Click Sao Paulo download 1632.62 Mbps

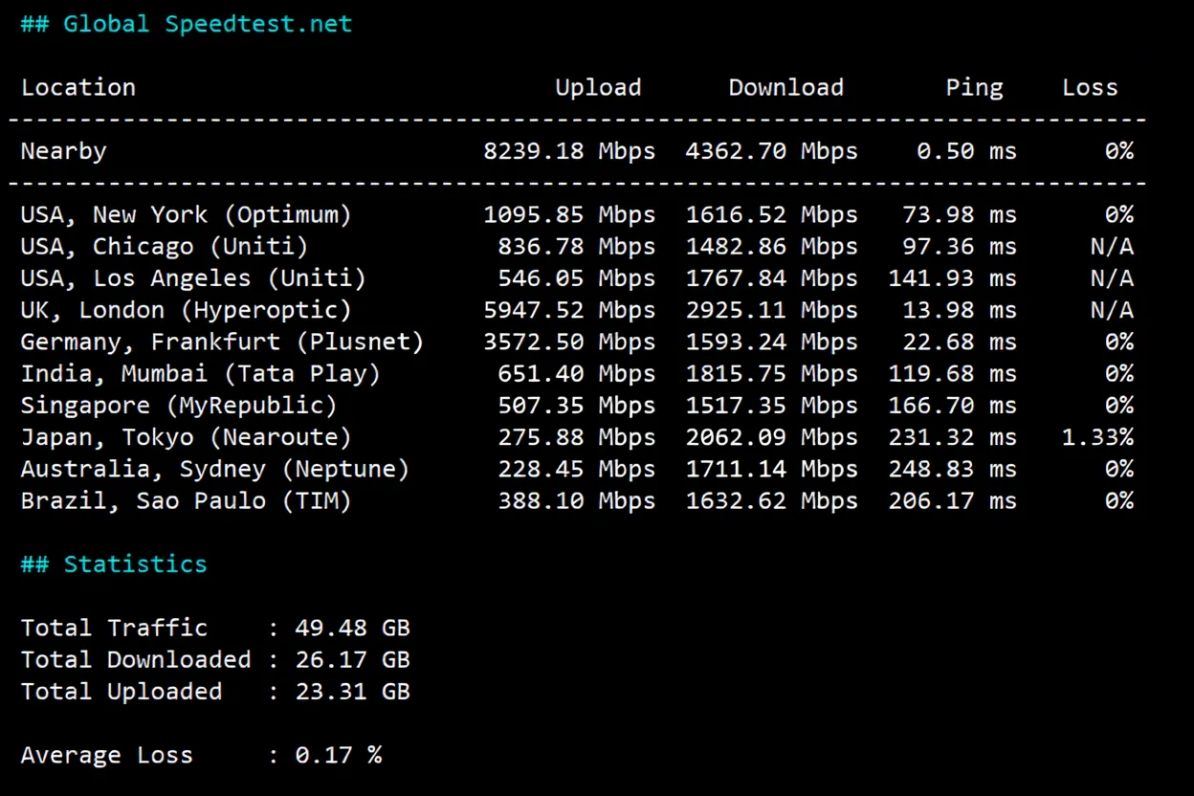[x=771, y=501]
